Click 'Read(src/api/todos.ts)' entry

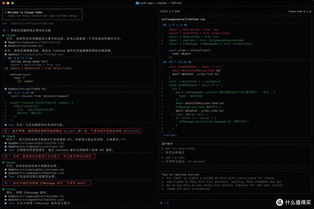pyautogui.click(x=25, y=46)
